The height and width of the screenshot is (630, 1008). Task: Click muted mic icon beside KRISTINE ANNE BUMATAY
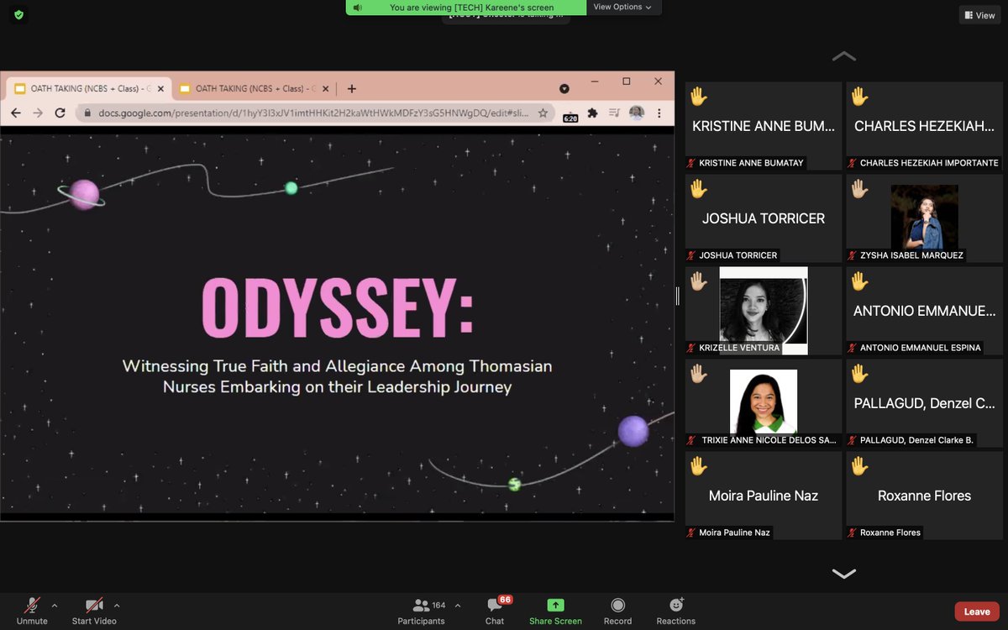click(691, 163)
